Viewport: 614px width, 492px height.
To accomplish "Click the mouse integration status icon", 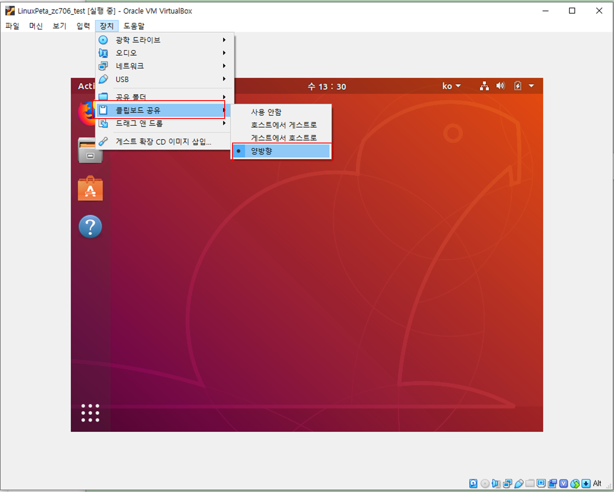I will (x=575, y=483).
